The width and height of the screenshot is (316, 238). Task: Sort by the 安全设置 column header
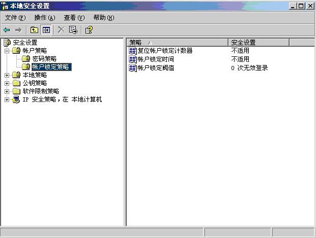(x=259, y=43)
